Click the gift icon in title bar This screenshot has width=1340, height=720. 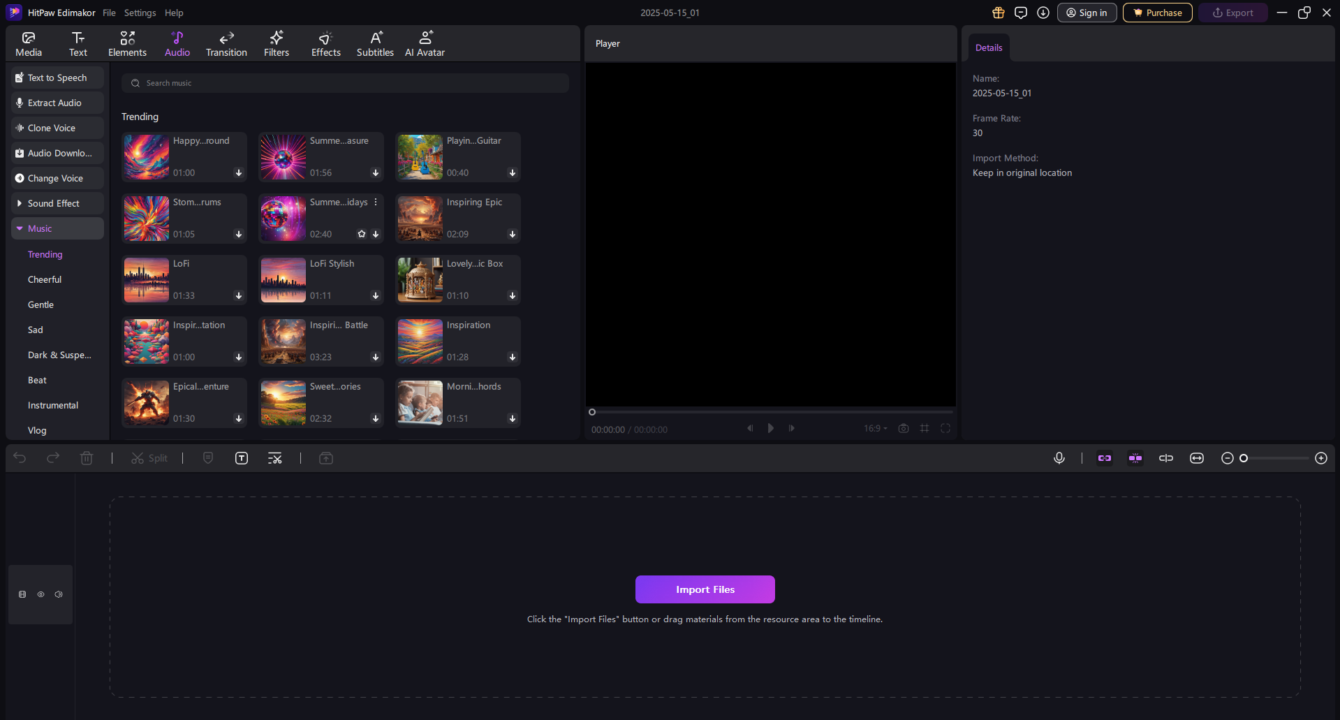click(999, 13)
